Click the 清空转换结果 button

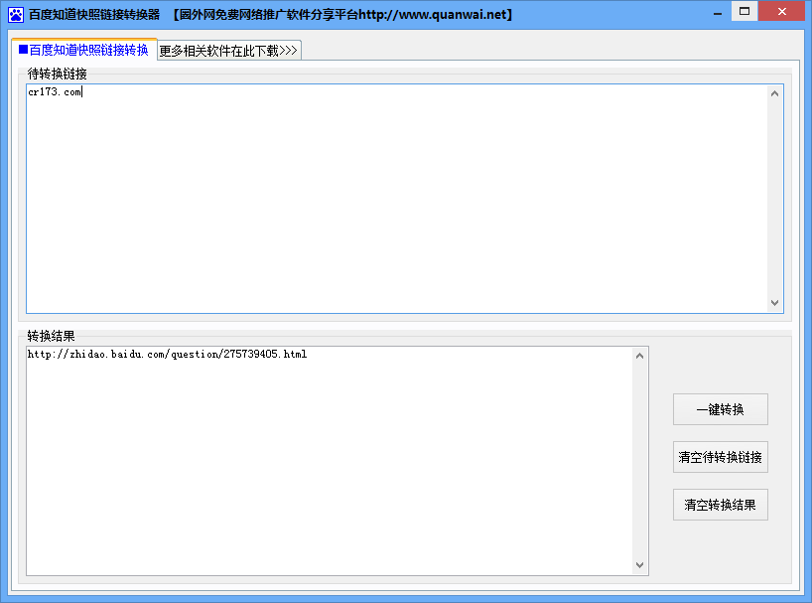721,505
